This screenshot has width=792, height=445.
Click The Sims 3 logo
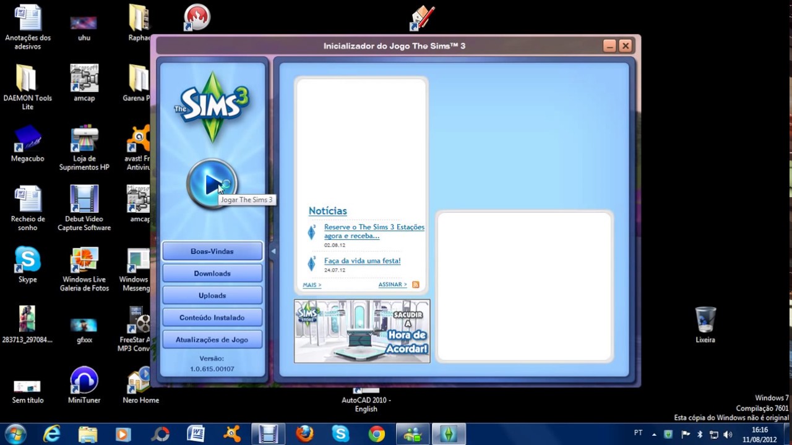click(x=212, y=106)
